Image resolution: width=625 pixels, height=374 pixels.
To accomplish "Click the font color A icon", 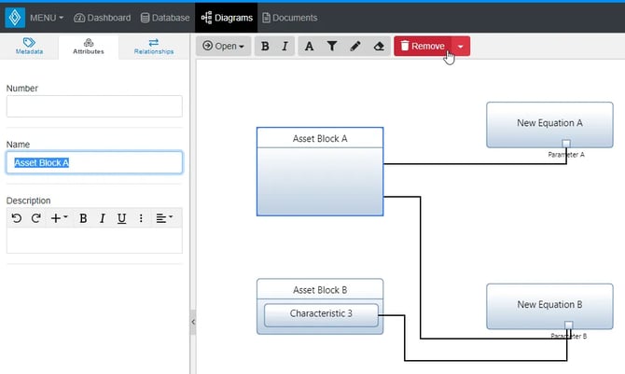I will coord(309,46).
